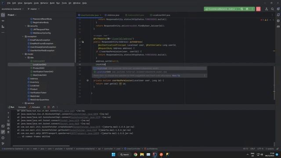This screenshot has height=158, width=281.
Task: Open the Build menu
Action: coord(52,3)
